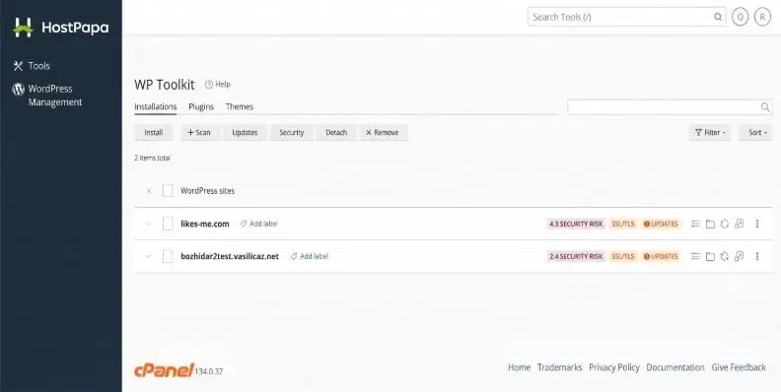Add label to bozhidar2test.vasilicaz.net

(310, 257)
